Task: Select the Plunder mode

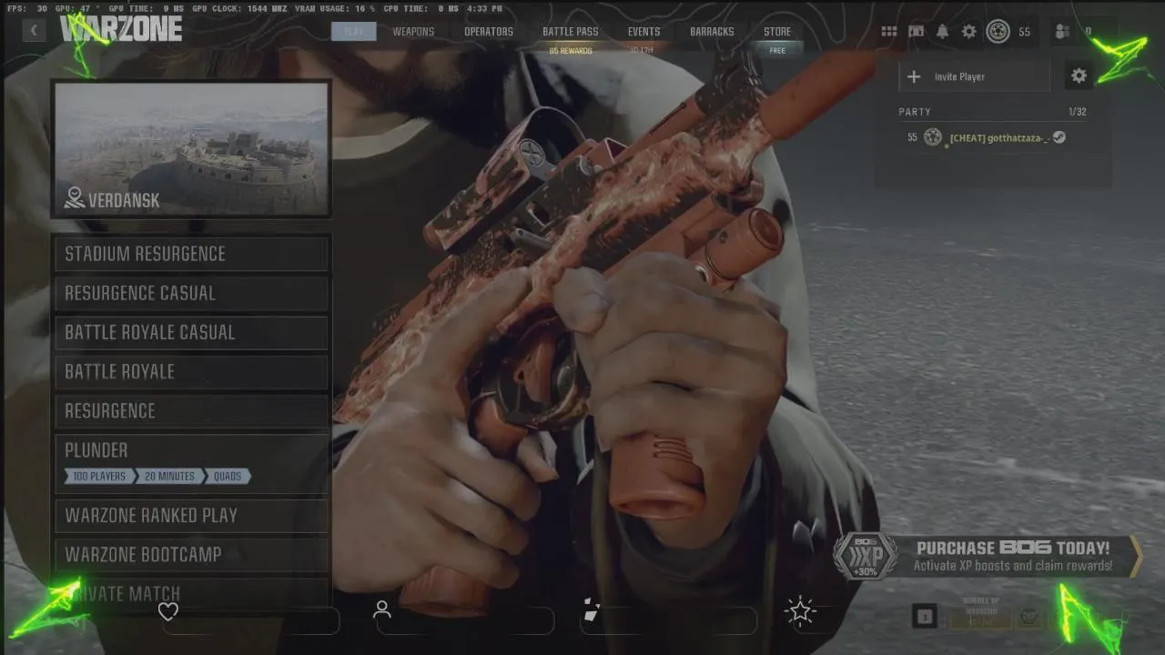Action: click(x=191, y=463)
